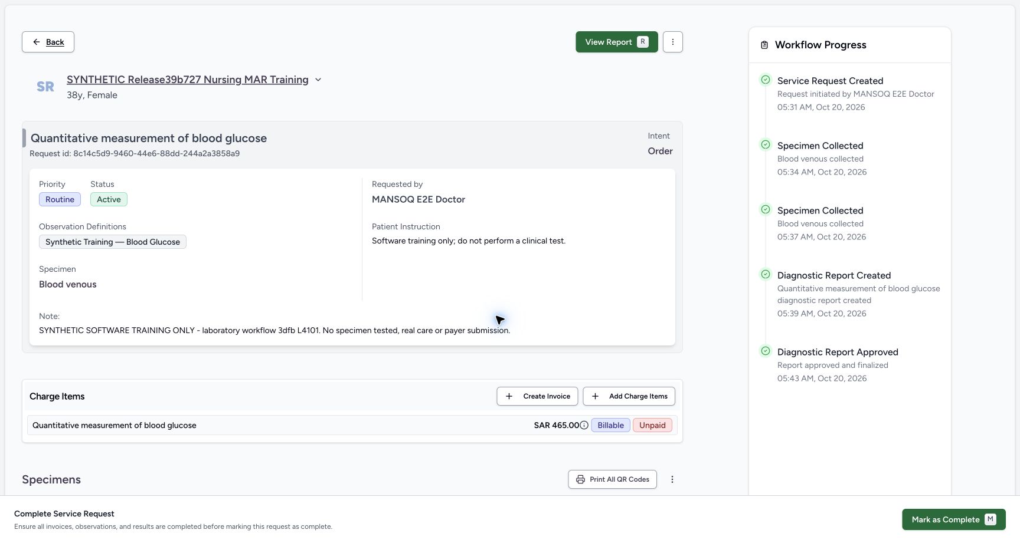Click the SAR 465.00 amount
The width and height of the screenshot is (1020, 543).
(x=557, y=425)
